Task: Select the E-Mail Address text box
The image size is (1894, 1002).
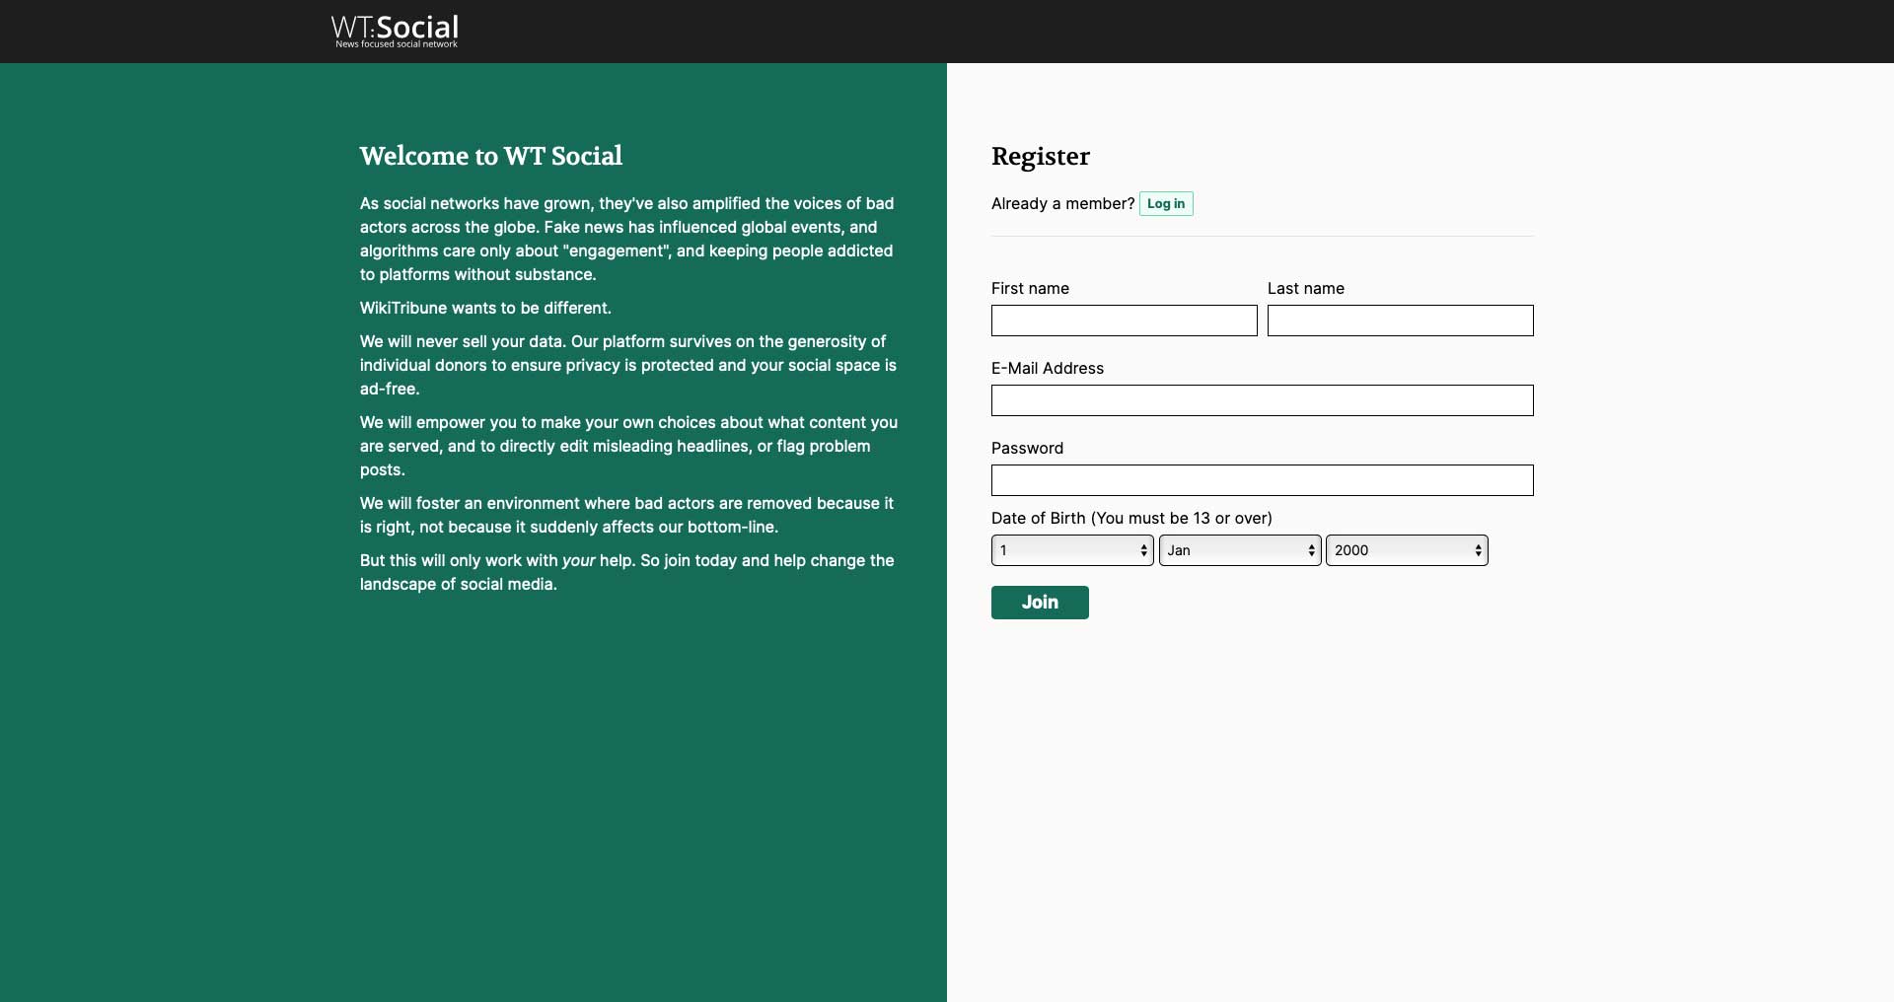Action: pos(1262,400)
